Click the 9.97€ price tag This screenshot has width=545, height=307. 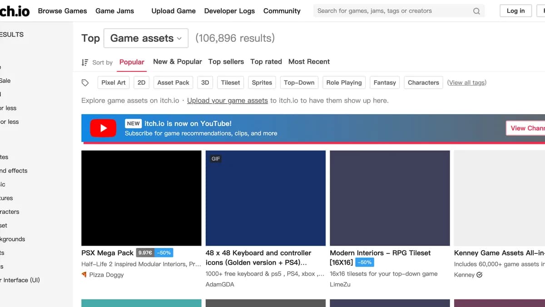point(145,253)
